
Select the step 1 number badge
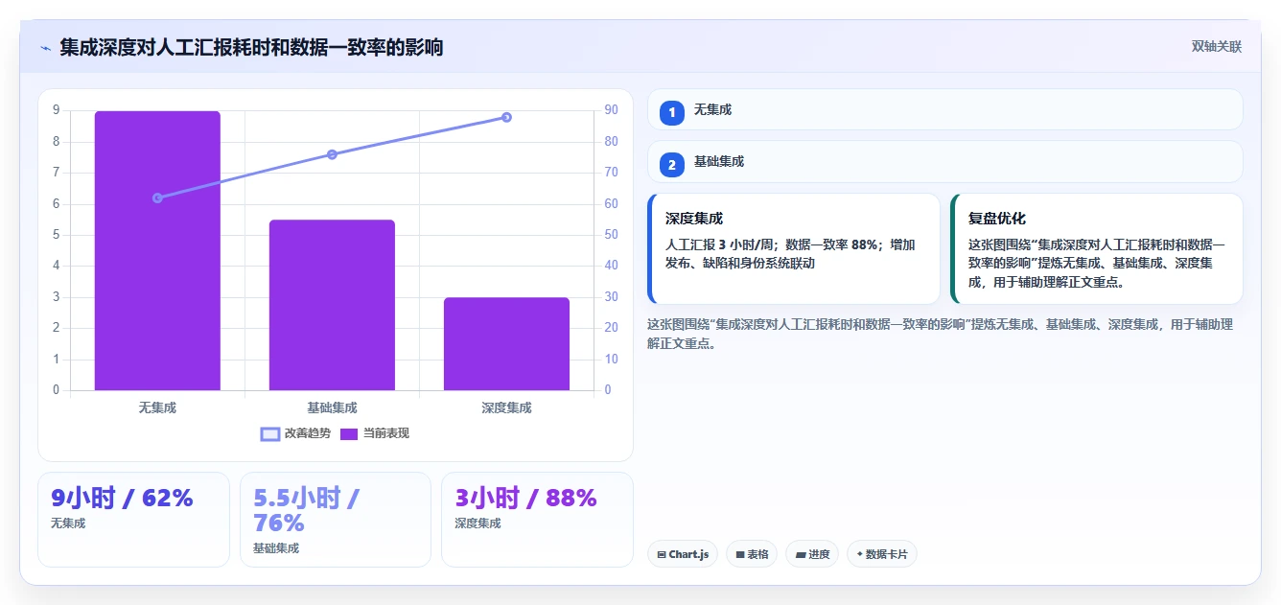pyautogui.click(x=672, y=113)
